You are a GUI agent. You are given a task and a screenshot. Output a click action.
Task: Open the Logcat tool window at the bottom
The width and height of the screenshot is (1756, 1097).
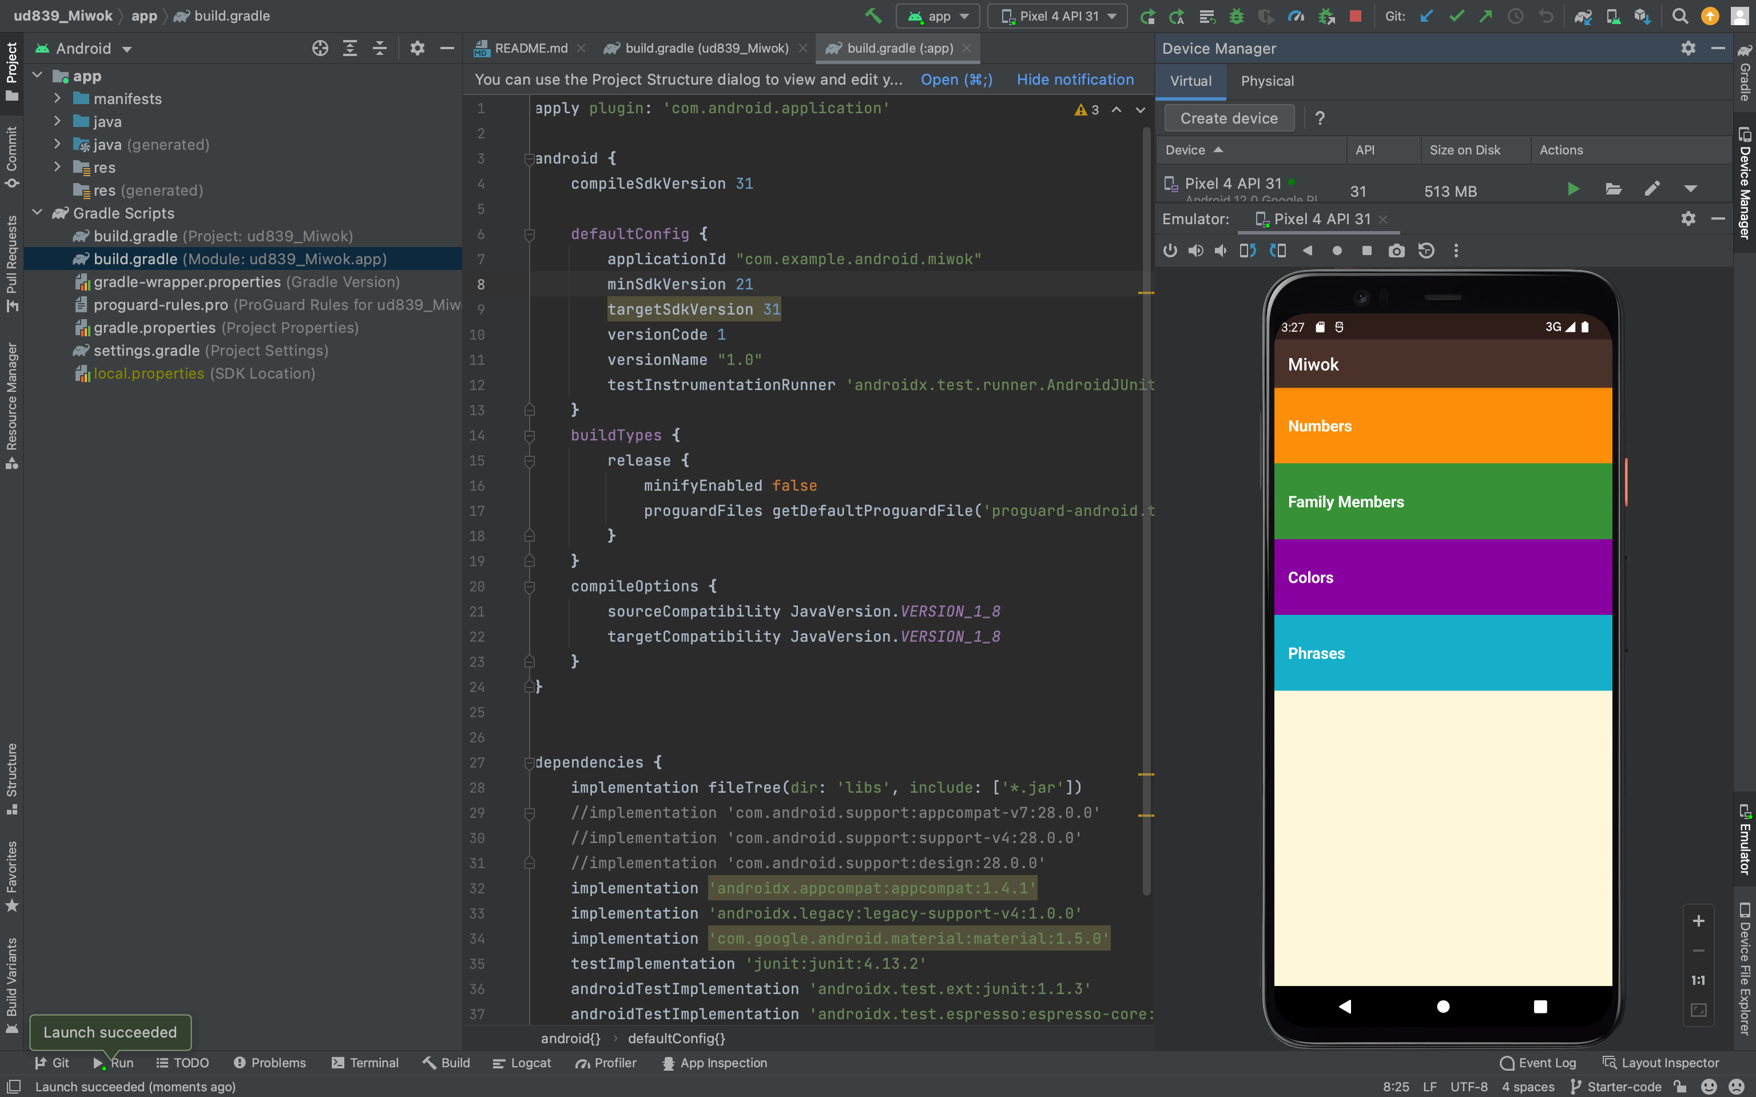pyautogui.click(x=532, y=1063)
